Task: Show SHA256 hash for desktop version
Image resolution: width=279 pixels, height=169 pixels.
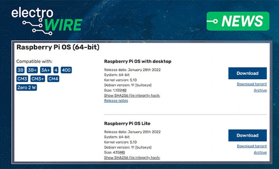Action: pos(132,95)
